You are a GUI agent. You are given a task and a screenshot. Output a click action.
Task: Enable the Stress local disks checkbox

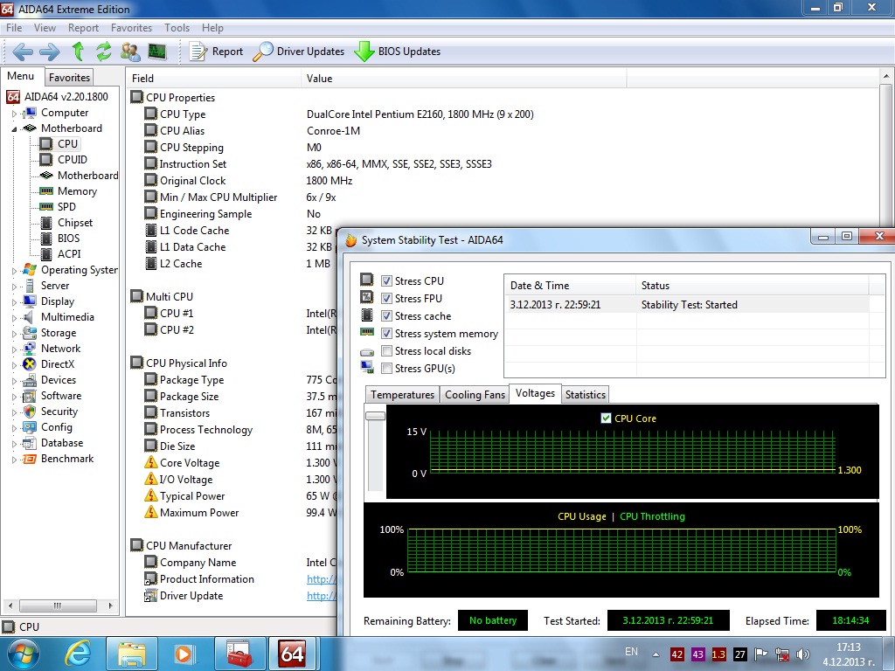386,351
